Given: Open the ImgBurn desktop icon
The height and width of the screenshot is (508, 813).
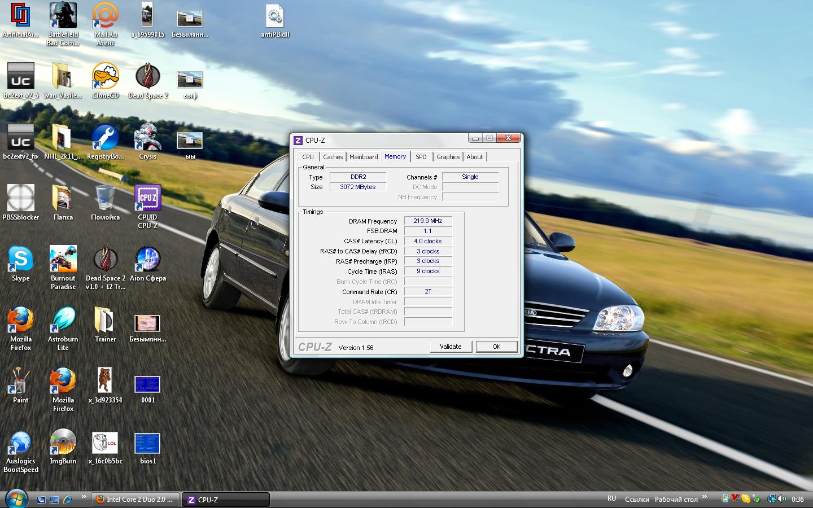Looking at the screenshot, I should (63, 443).
